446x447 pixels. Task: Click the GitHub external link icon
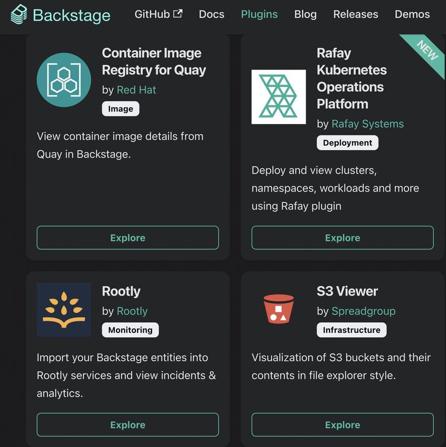click(x=178, y=13)
